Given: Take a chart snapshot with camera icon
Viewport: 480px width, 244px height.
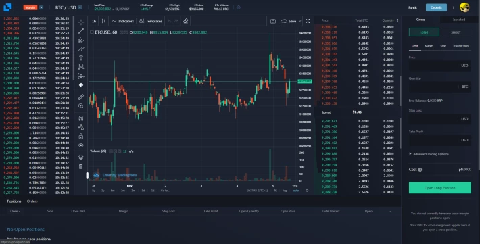Looking at the screenshot, I should click(273, 21).
